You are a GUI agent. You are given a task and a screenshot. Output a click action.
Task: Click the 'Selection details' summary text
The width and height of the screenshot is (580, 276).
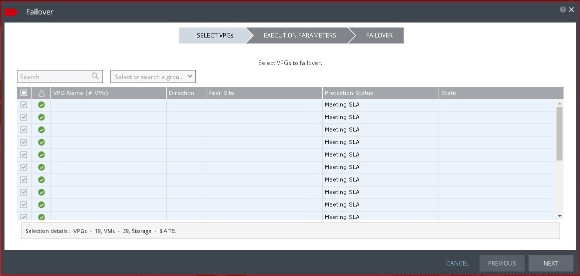[x=100, y=231]
